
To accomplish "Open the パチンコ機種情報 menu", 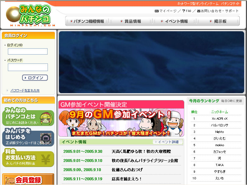I will tap(87, 21).
